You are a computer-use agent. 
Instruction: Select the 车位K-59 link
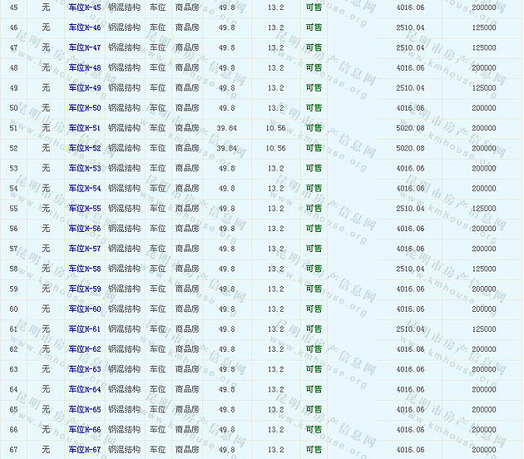point(84,289)
